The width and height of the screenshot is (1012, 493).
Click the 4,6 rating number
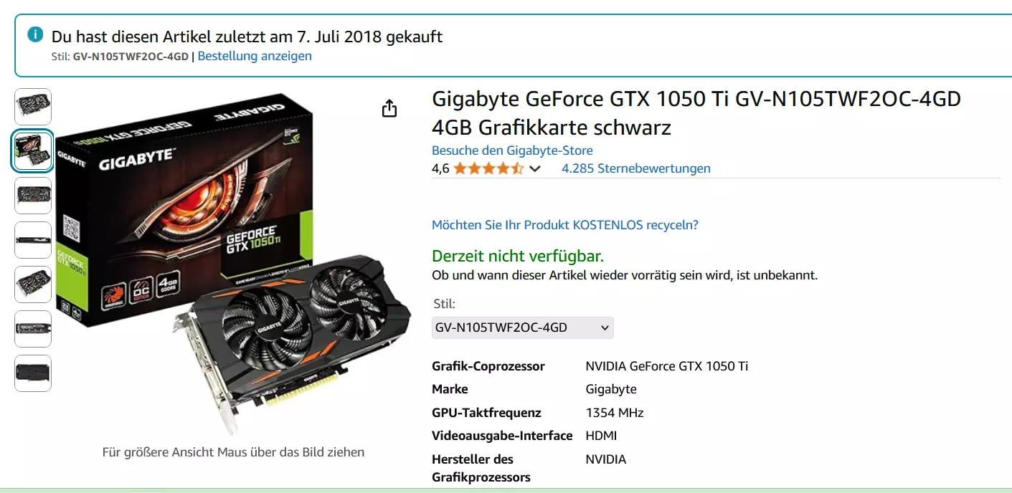[x=440, y=169]
